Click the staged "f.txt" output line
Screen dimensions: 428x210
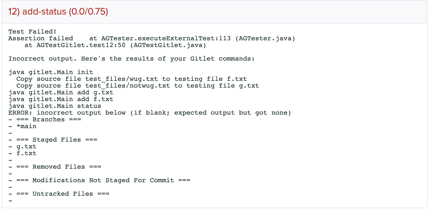pyautogui.click(x=26, y=153)
